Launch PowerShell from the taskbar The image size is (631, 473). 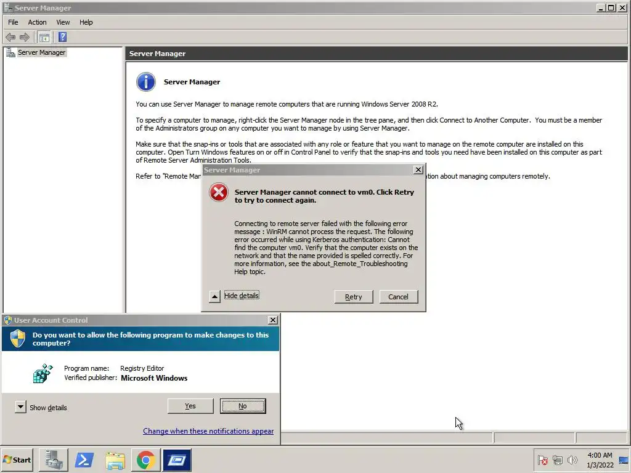[x=84, y=459]
